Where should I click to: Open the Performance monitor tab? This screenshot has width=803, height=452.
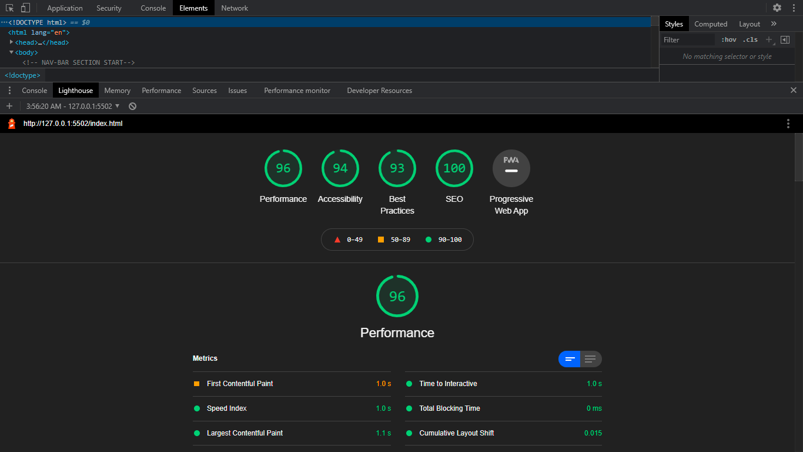click(297, 90)
